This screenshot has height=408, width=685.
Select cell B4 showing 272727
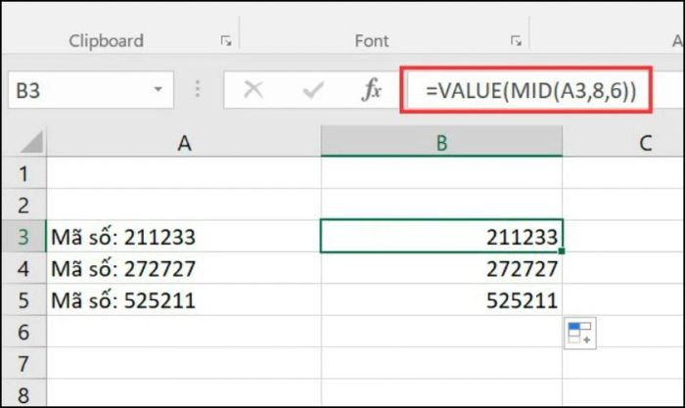(x=441, y=268)
